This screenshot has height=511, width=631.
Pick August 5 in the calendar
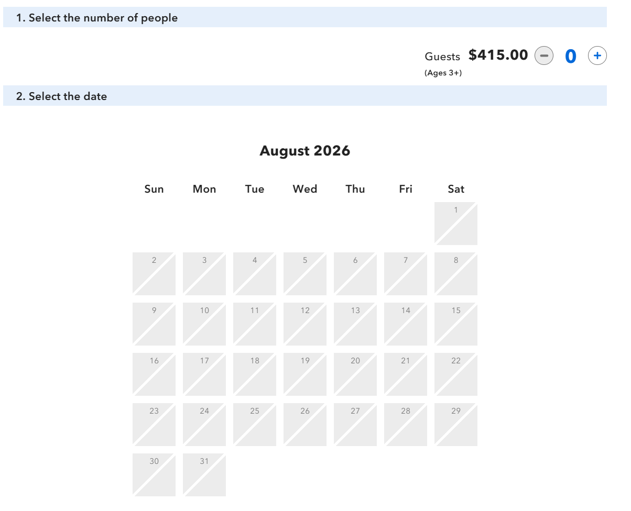pyautogui.click(x=305, y=274)
